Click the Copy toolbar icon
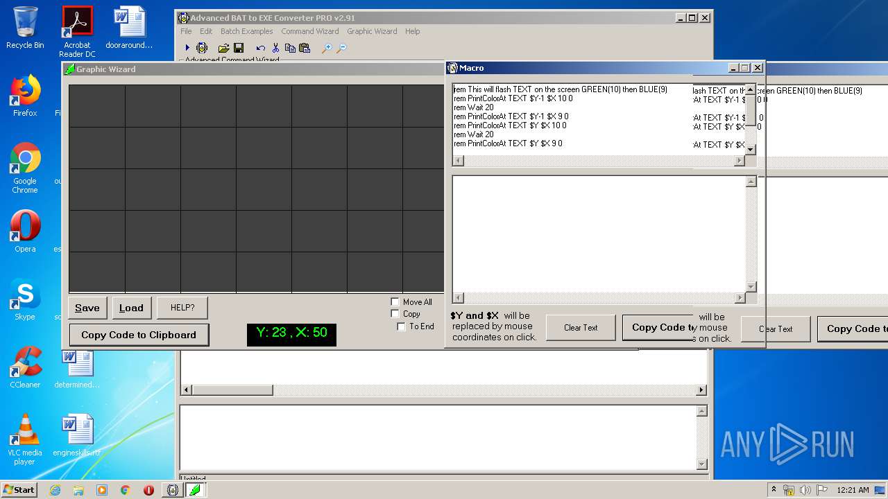 290,48
